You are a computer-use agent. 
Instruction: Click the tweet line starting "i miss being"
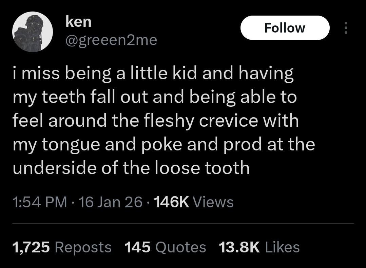(153, 74)
